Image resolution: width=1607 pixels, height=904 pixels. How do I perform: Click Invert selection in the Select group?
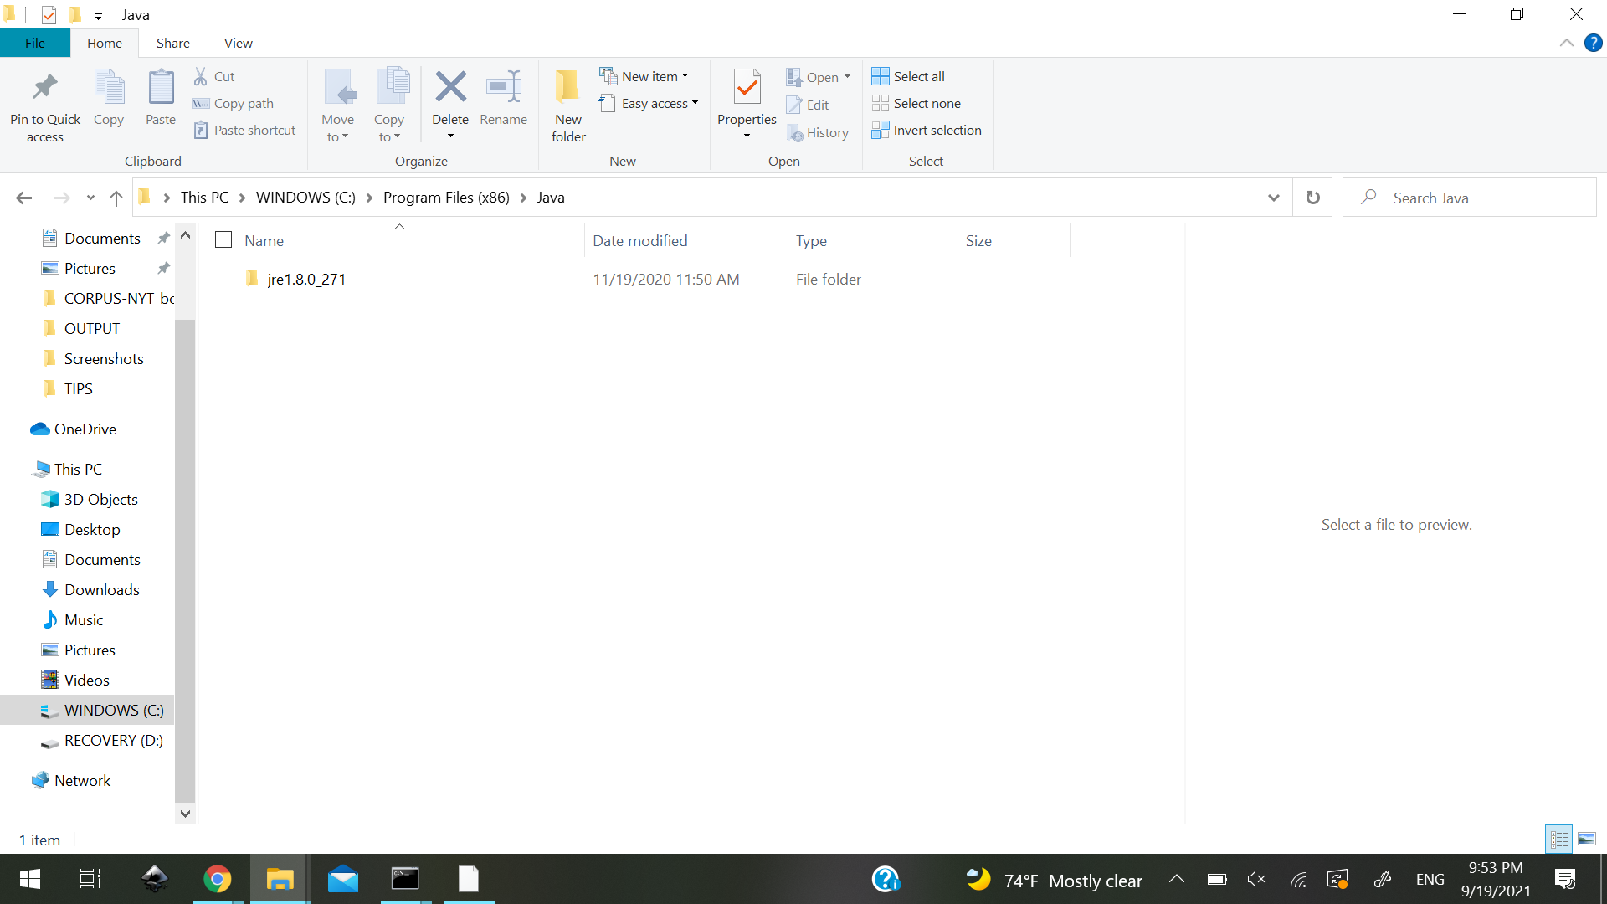tap(927, 130)
